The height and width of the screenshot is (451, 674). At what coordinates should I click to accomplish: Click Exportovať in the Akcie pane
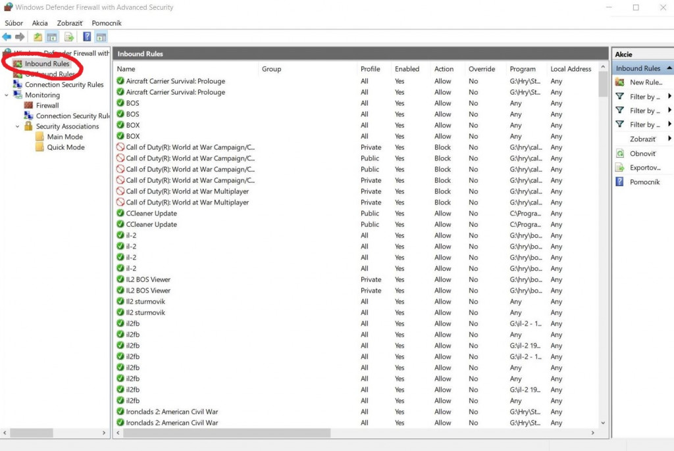[644, 168]
